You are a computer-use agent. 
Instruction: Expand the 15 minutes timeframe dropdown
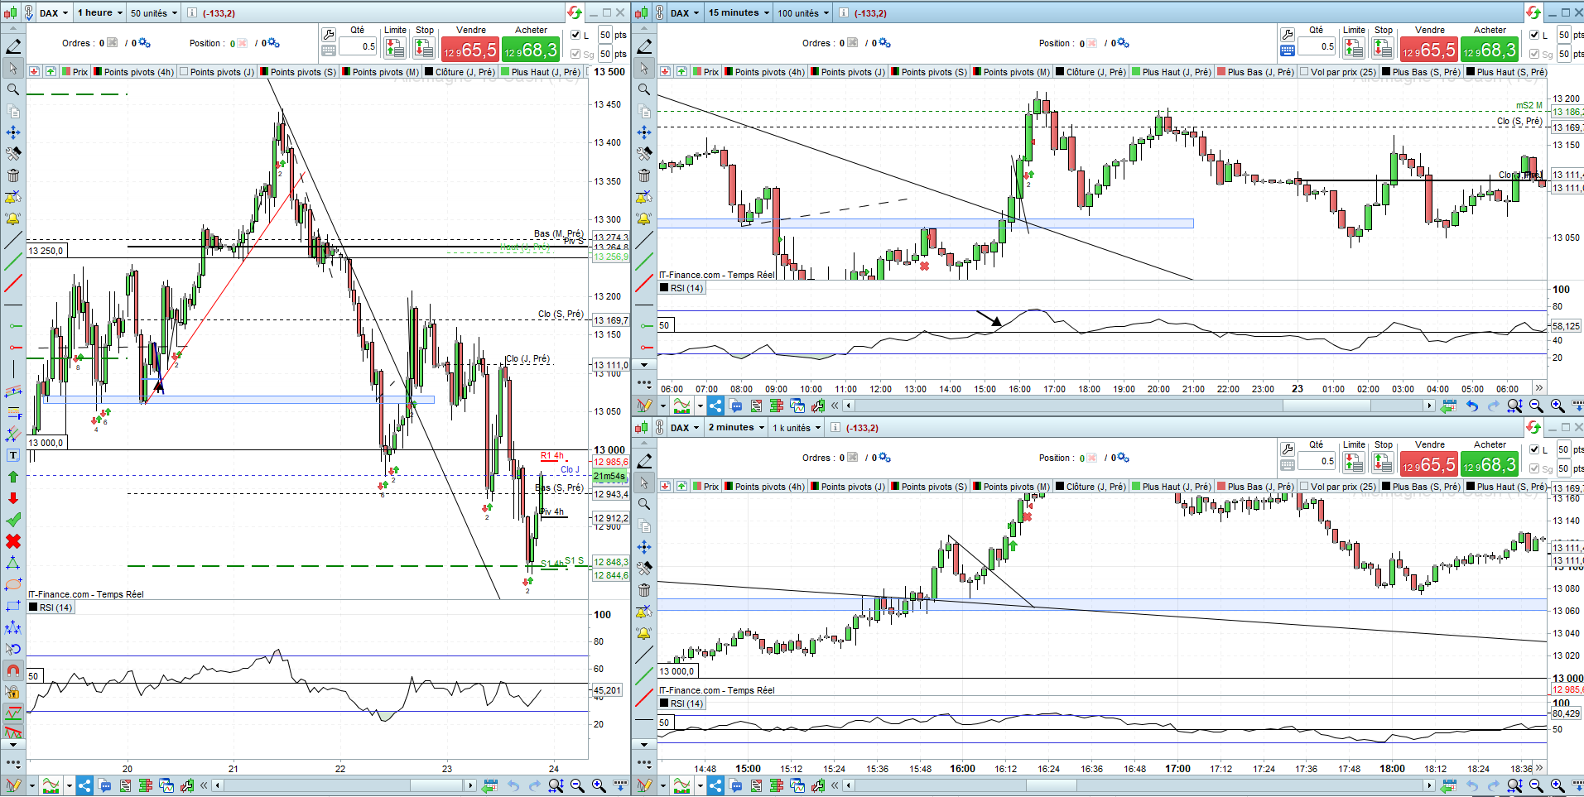[x=739, y=12]
